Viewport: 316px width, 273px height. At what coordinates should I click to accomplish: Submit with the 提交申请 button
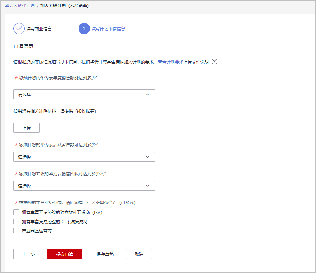tap(65, 254)
